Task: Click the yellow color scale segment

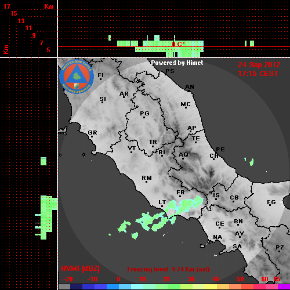Action: 211,287
